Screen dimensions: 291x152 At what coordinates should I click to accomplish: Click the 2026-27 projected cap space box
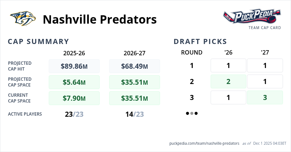(x=134, y=82)
